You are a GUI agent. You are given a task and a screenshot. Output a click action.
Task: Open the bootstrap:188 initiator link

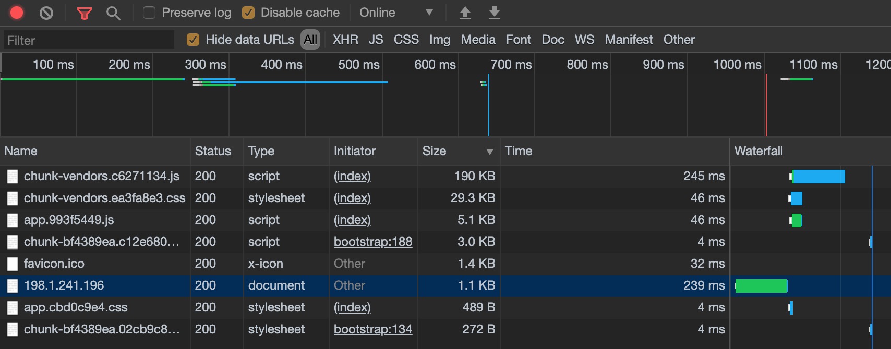tap(373, 242)
